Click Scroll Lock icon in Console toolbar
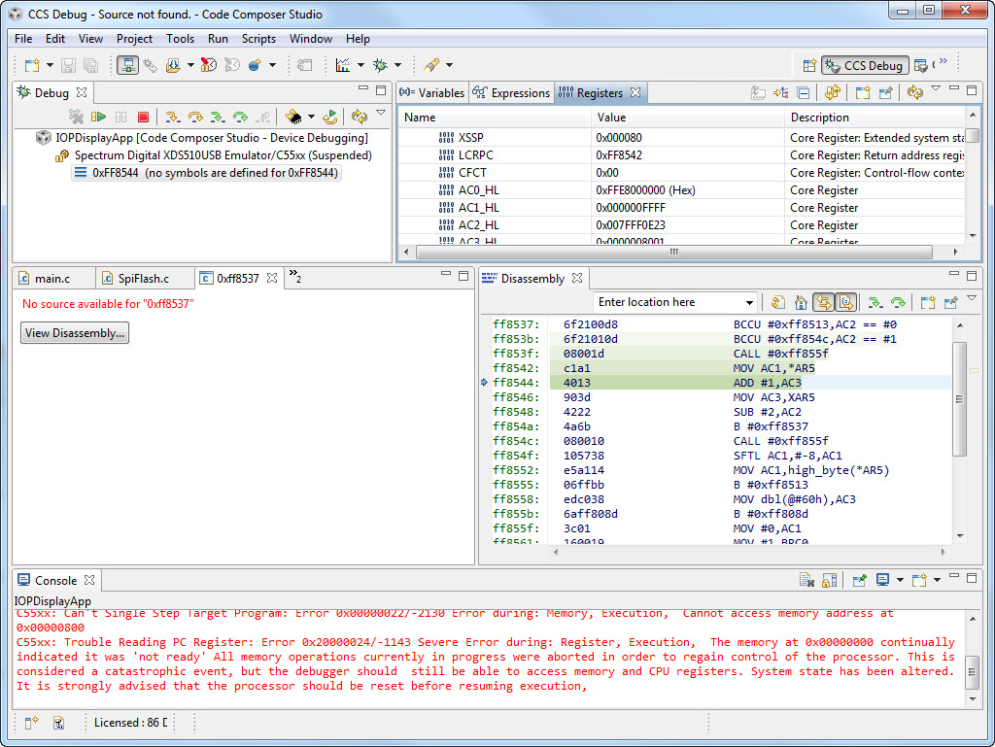 click(830, 580)
